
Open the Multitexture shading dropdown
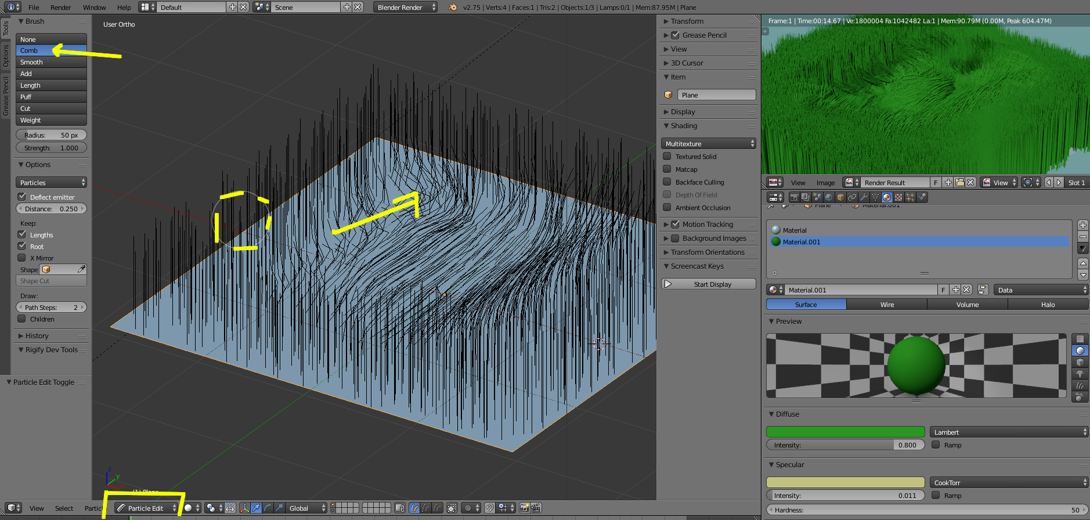click(708, 143)
